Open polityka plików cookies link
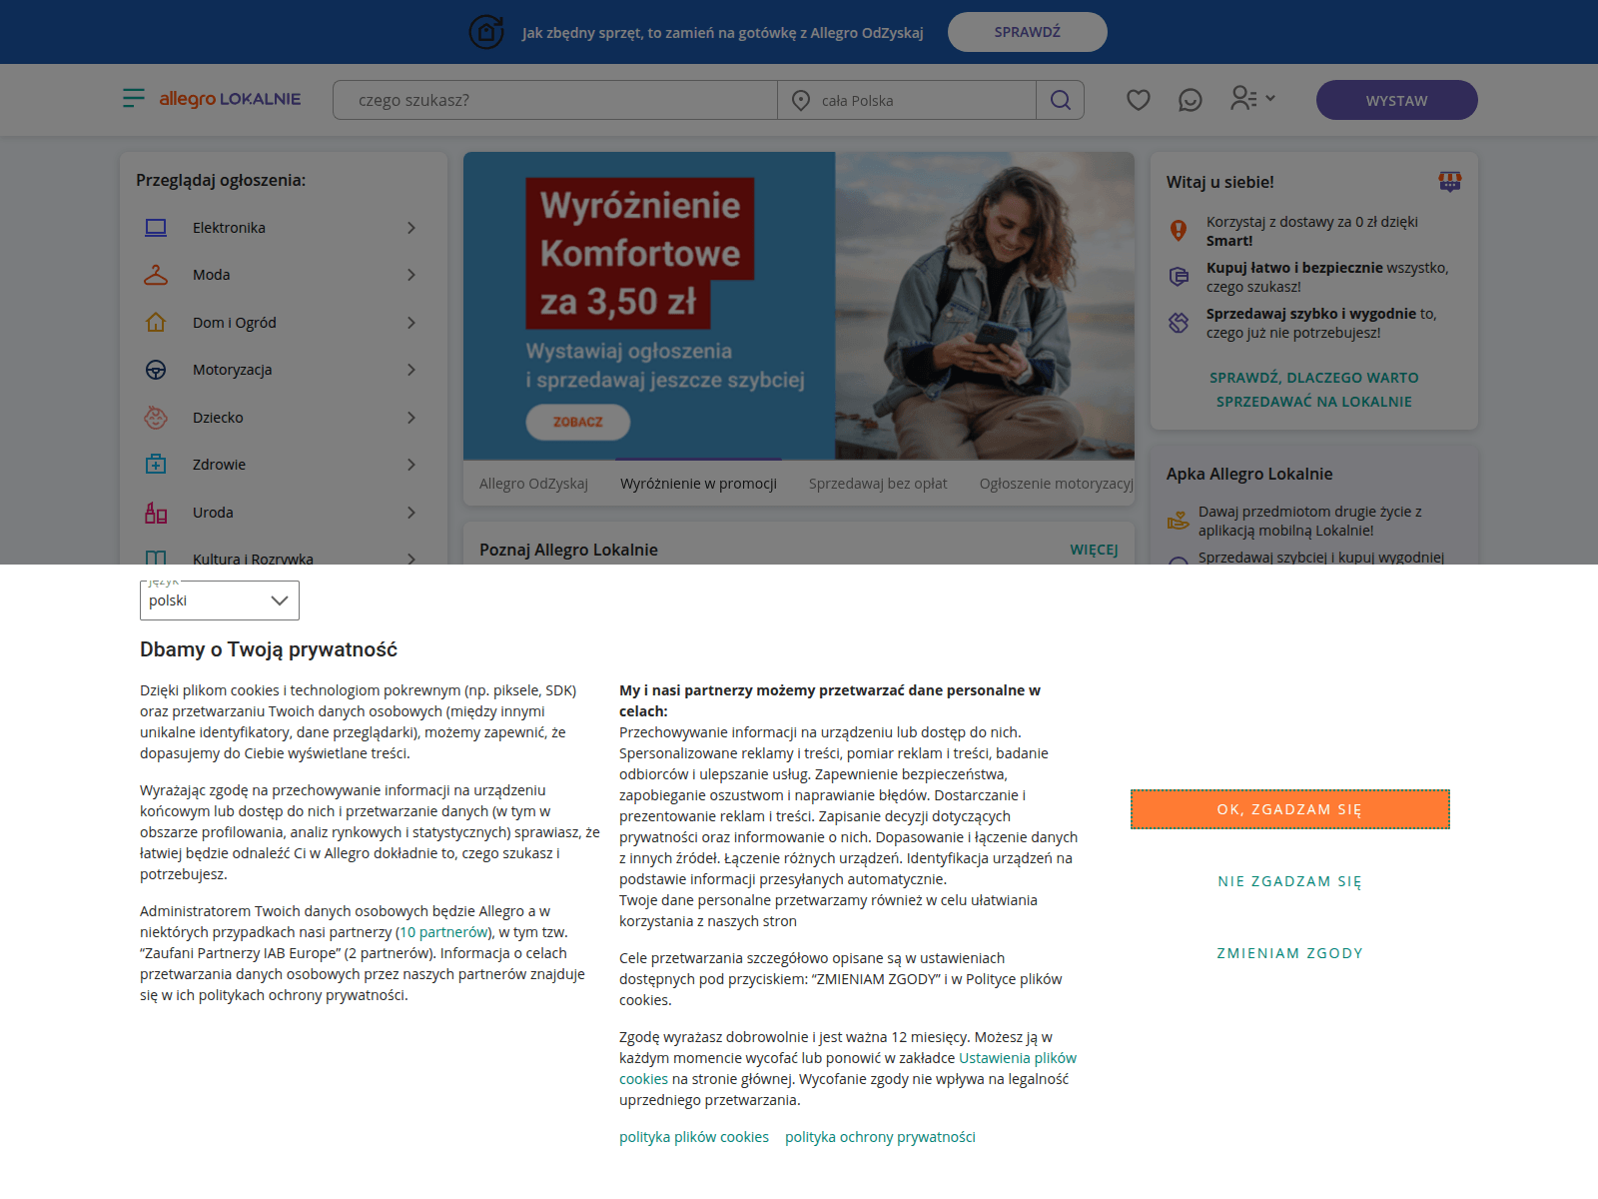The height and width of the screenshot is (1199, 1598). pos(694,1137)
